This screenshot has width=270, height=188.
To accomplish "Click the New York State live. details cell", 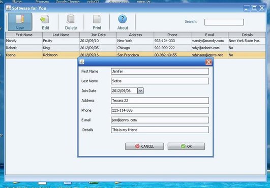I will pyautogui.click(x=247, y=41).
